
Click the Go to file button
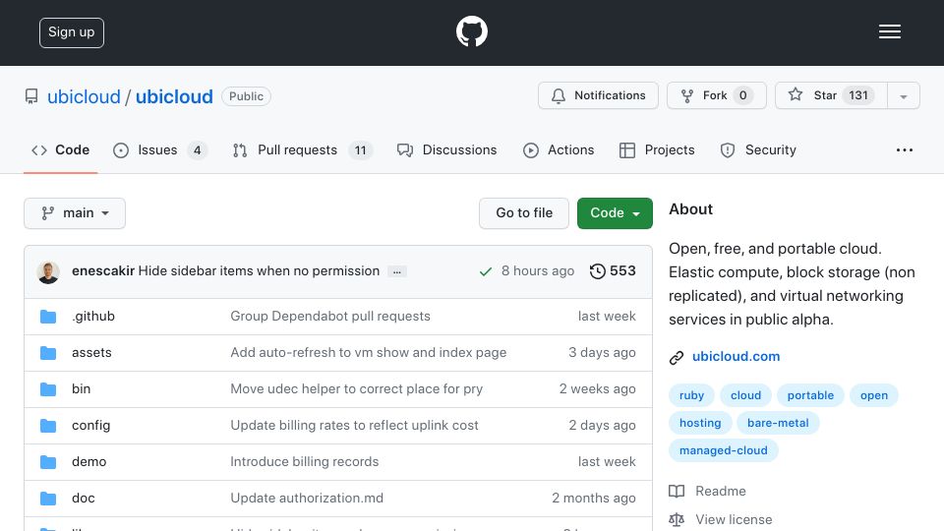tap(524, 213)
